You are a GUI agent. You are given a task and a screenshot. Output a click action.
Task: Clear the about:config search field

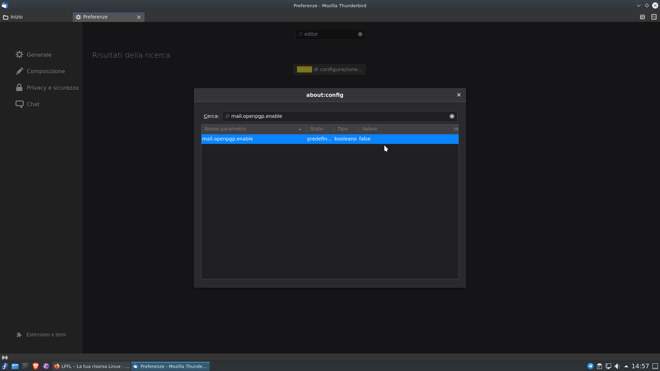tap(452, 116)
